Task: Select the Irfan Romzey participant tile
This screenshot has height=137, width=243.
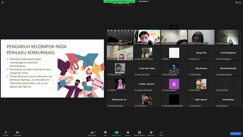Action: (x=201, y=68)
